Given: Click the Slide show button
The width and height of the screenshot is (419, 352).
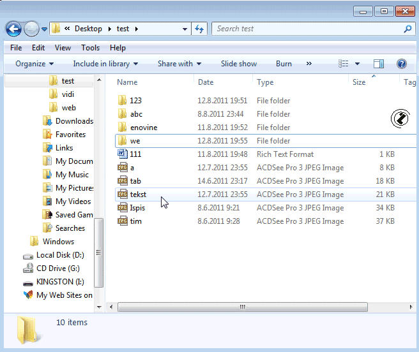Looking at the screenshot, I should [239, 64].
